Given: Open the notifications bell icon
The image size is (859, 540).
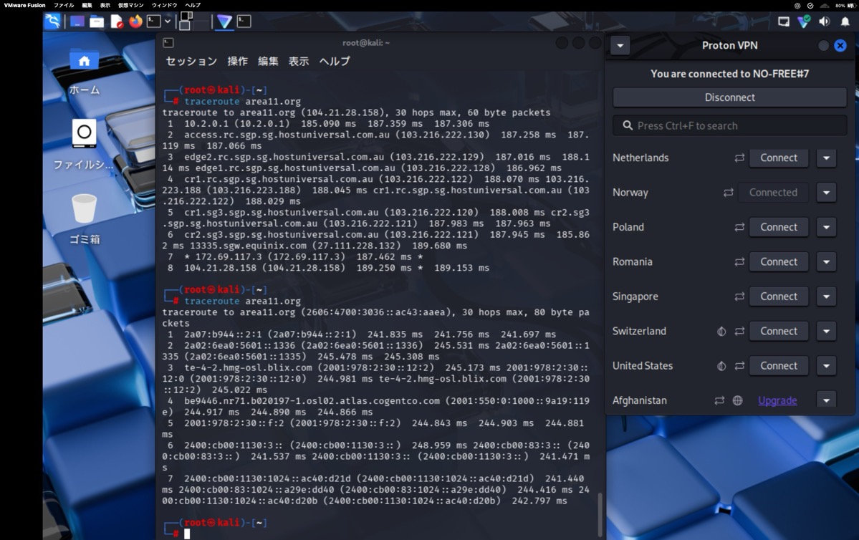Looking at the screenshot, I should (845, 21).
